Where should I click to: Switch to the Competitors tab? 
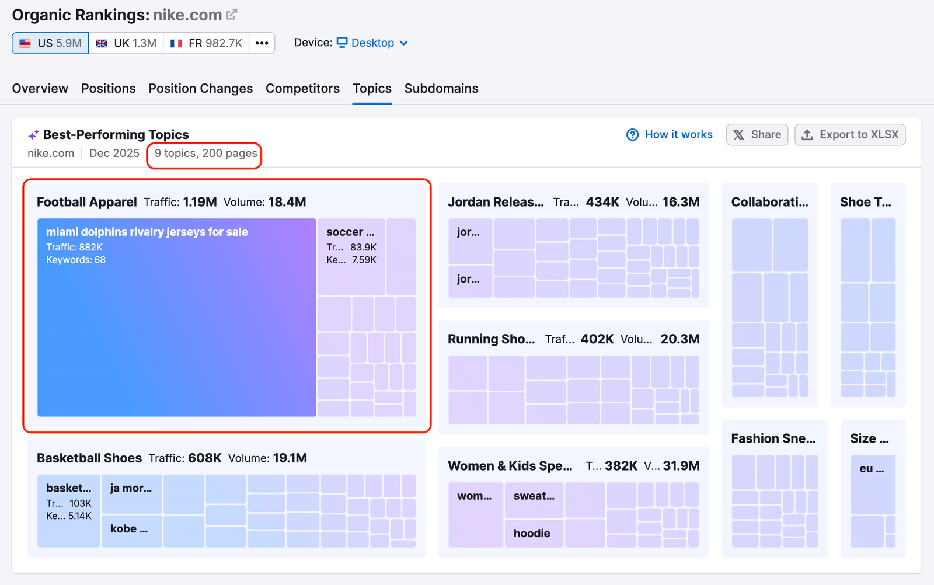(x=302, y=88)
